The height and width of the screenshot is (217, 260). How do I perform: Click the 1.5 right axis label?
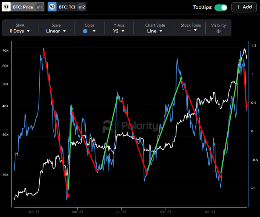tap(254, 46)
